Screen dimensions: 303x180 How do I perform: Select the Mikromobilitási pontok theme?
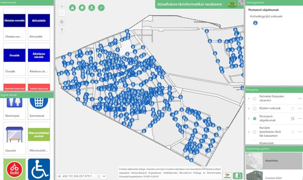click(39, 138)
